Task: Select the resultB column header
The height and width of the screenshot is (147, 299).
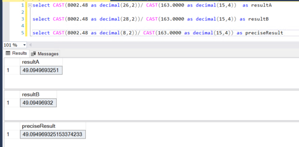Action: tap(38, 94)
